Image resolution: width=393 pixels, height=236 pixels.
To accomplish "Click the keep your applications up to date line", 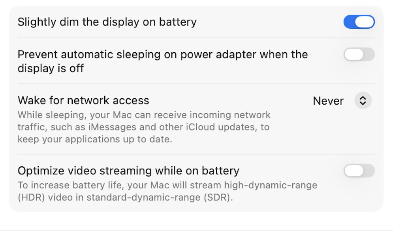I will click(x=95, y=140).
